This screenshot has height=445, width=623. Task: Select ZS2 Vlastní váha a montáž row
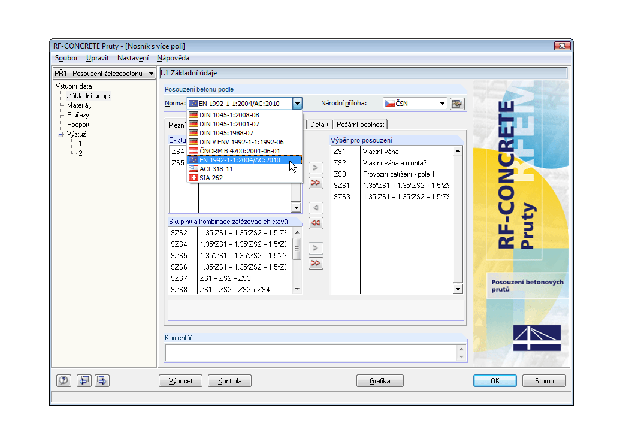[392, 163]
